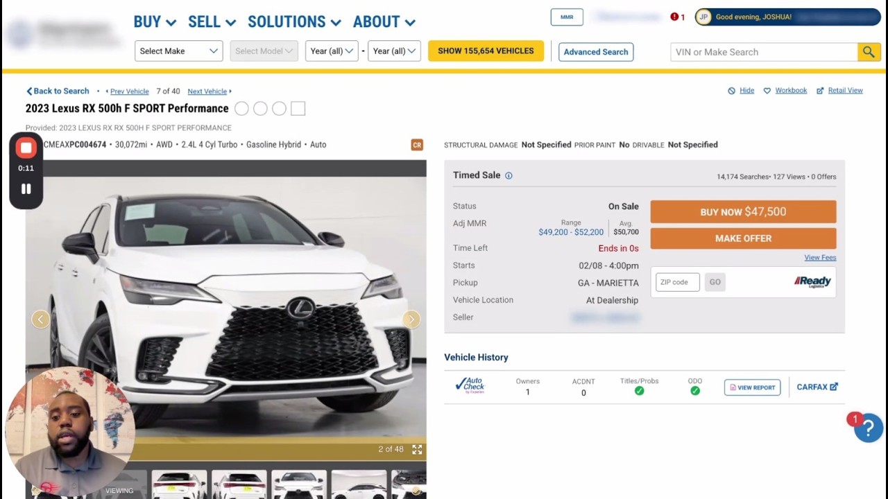Show the previous vehicle photo
The width and height of the screenshot is (888, 499).
click(40, 319)
